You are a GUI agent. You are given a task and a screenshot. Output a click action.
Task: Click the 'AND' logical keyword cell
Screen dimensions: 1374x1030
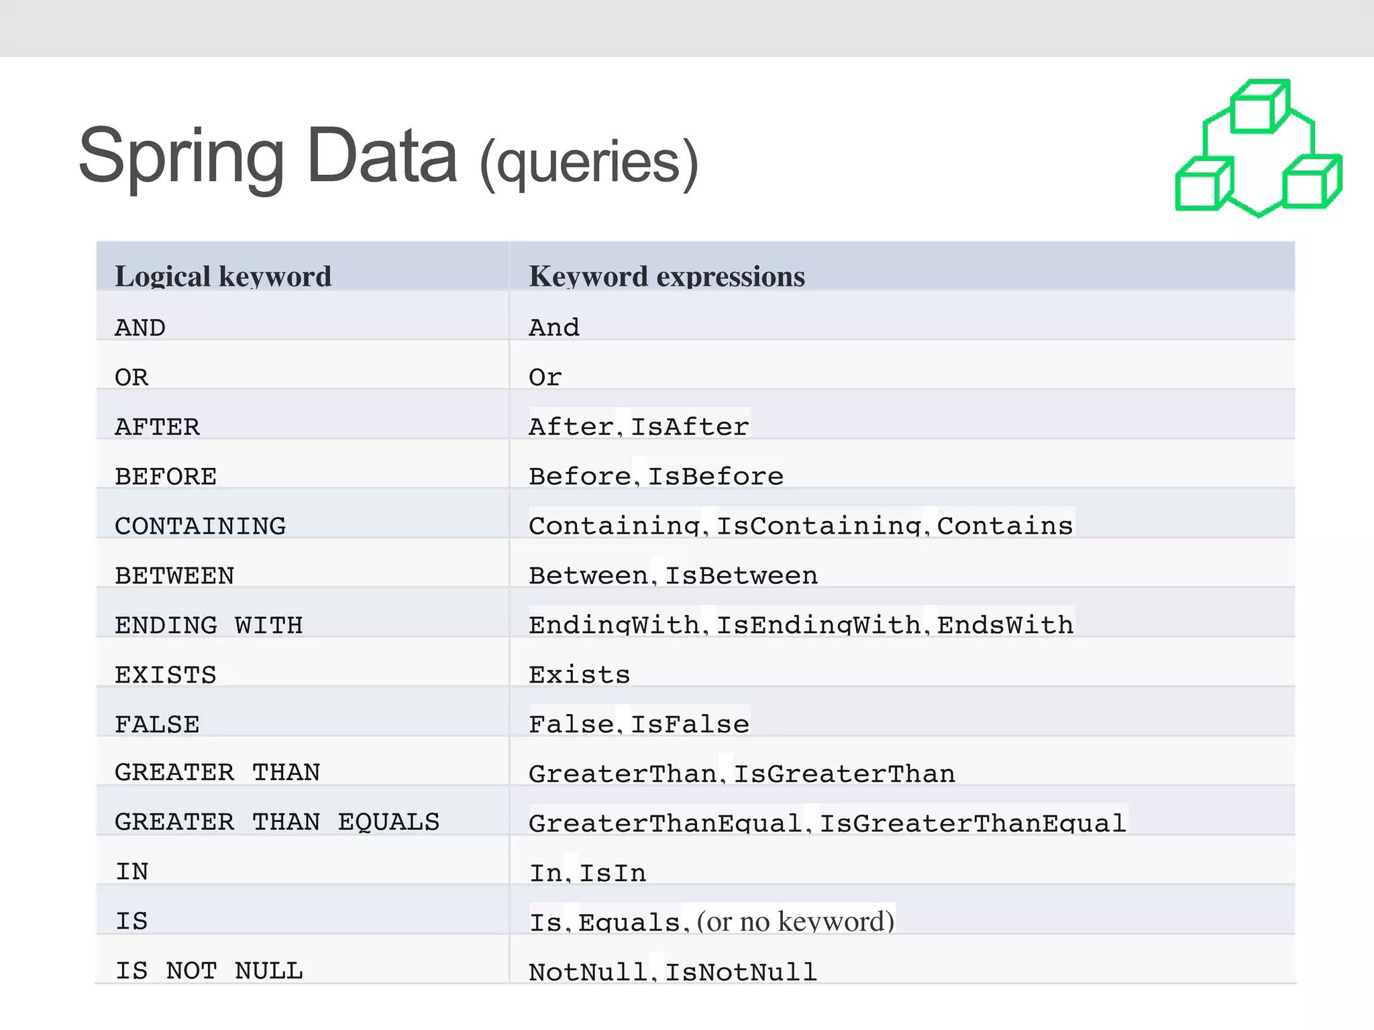pos(303,315)
